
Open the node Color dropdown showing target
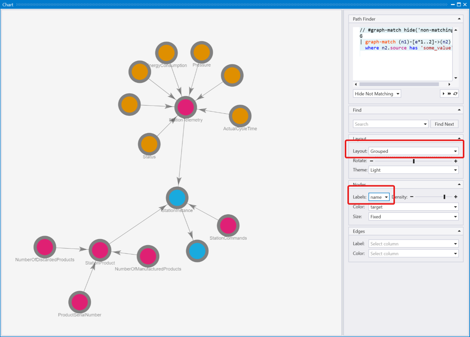pyautogui.click(x=413, y=207)
